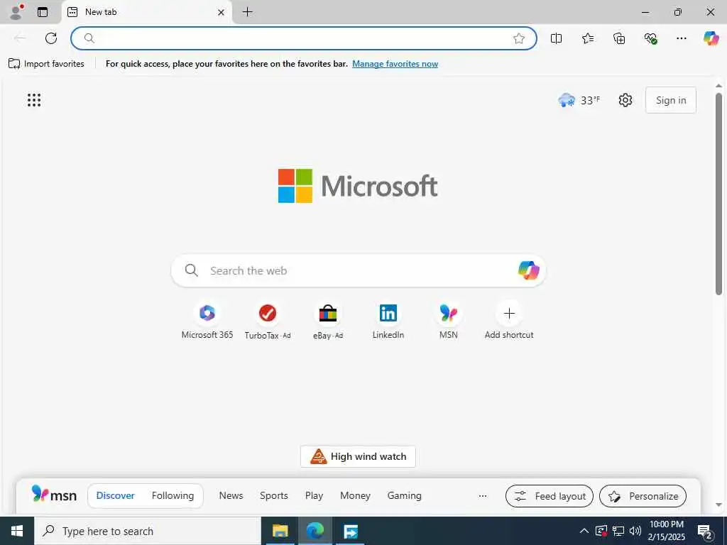
Task: Open the TurboTax ad shortcut
Action: [x=268, y=320]
